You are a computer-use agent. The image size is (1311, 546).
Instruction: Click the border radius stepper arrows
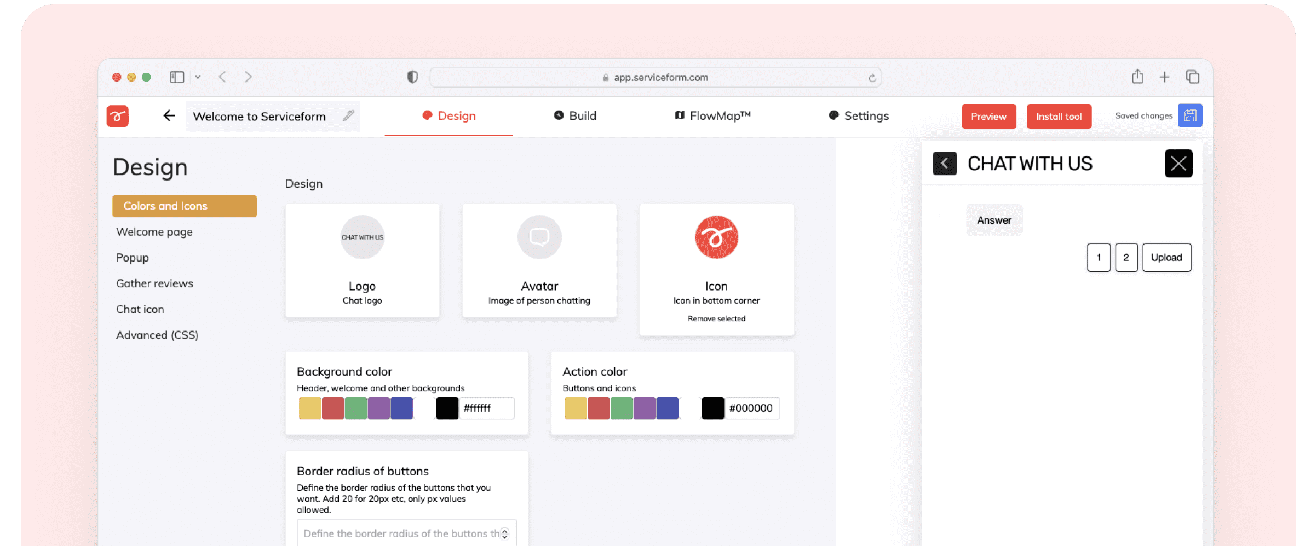504,533
